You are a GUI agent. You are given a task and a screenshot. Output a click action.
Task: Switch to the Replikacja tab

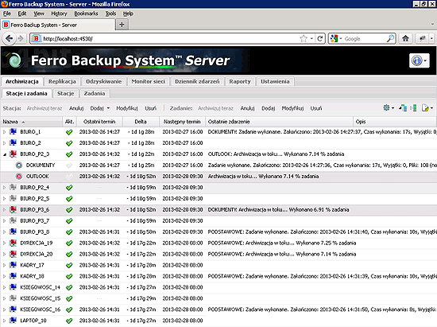[62, 81]
